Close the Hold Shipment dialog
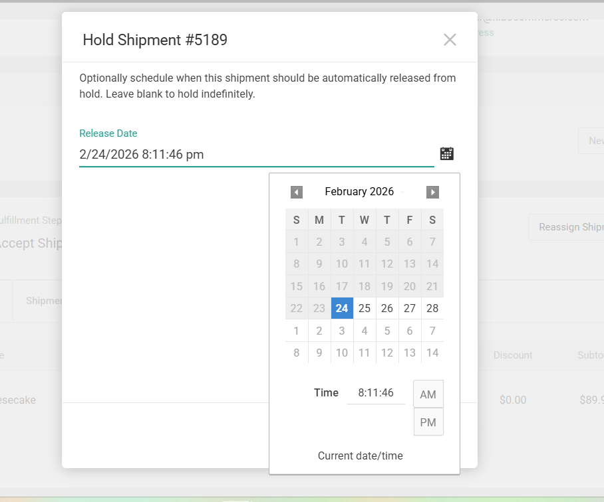604x502 pixels. click(450, 40)
